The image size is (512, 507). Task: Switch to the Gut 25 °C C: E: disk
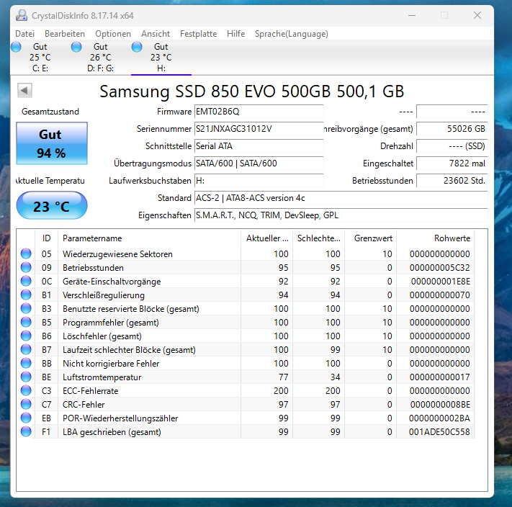point(40,58)
